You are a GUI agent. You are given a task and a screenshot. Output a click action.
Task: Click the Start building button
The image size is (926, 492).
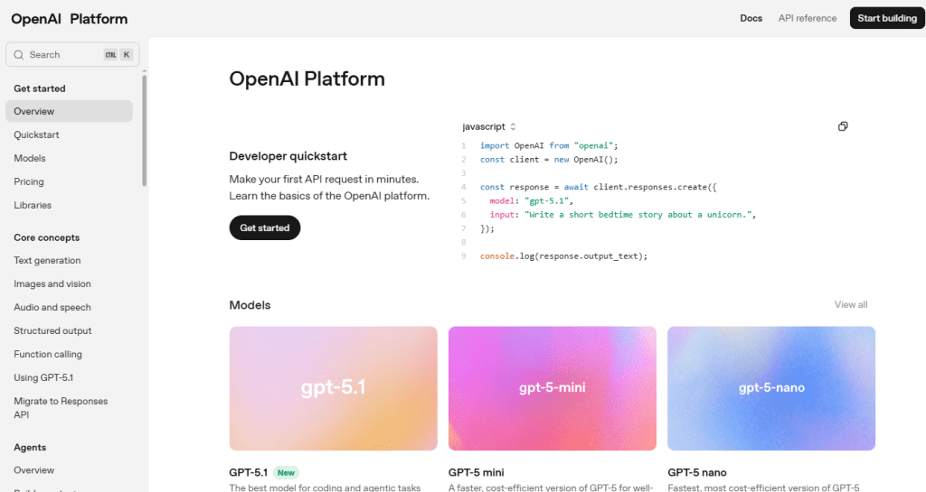[887, 18]
